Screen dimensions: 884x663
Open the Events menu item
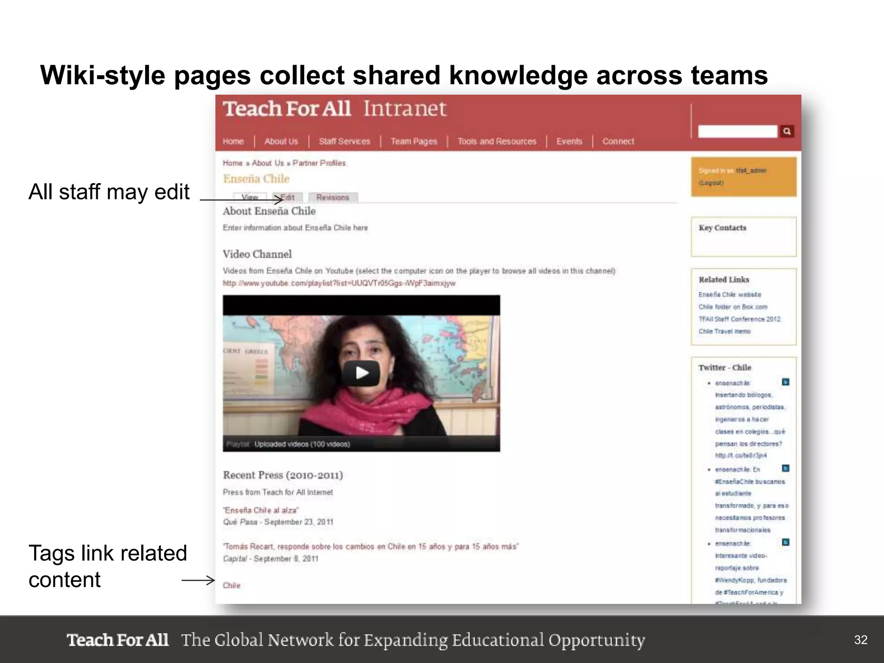point(569,141)
